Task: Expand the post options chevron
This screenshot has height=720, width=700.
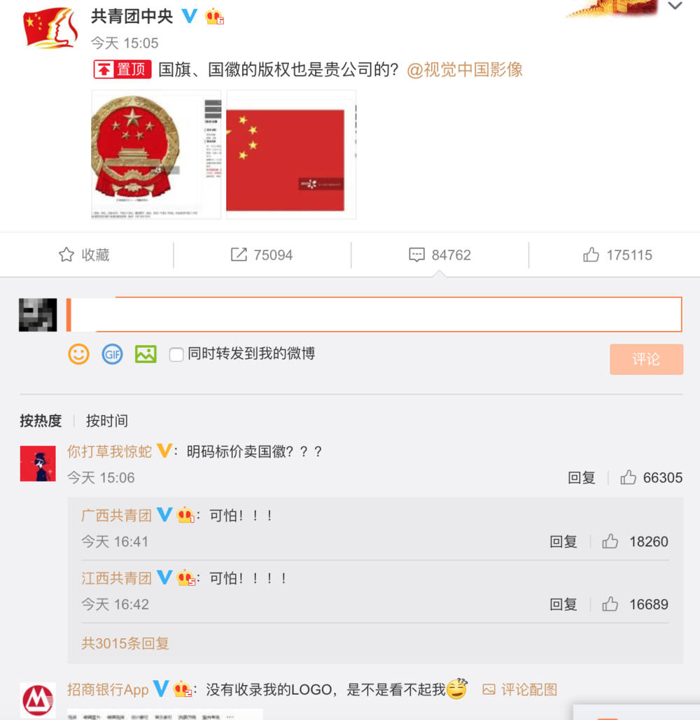Action: coord(675,6)
